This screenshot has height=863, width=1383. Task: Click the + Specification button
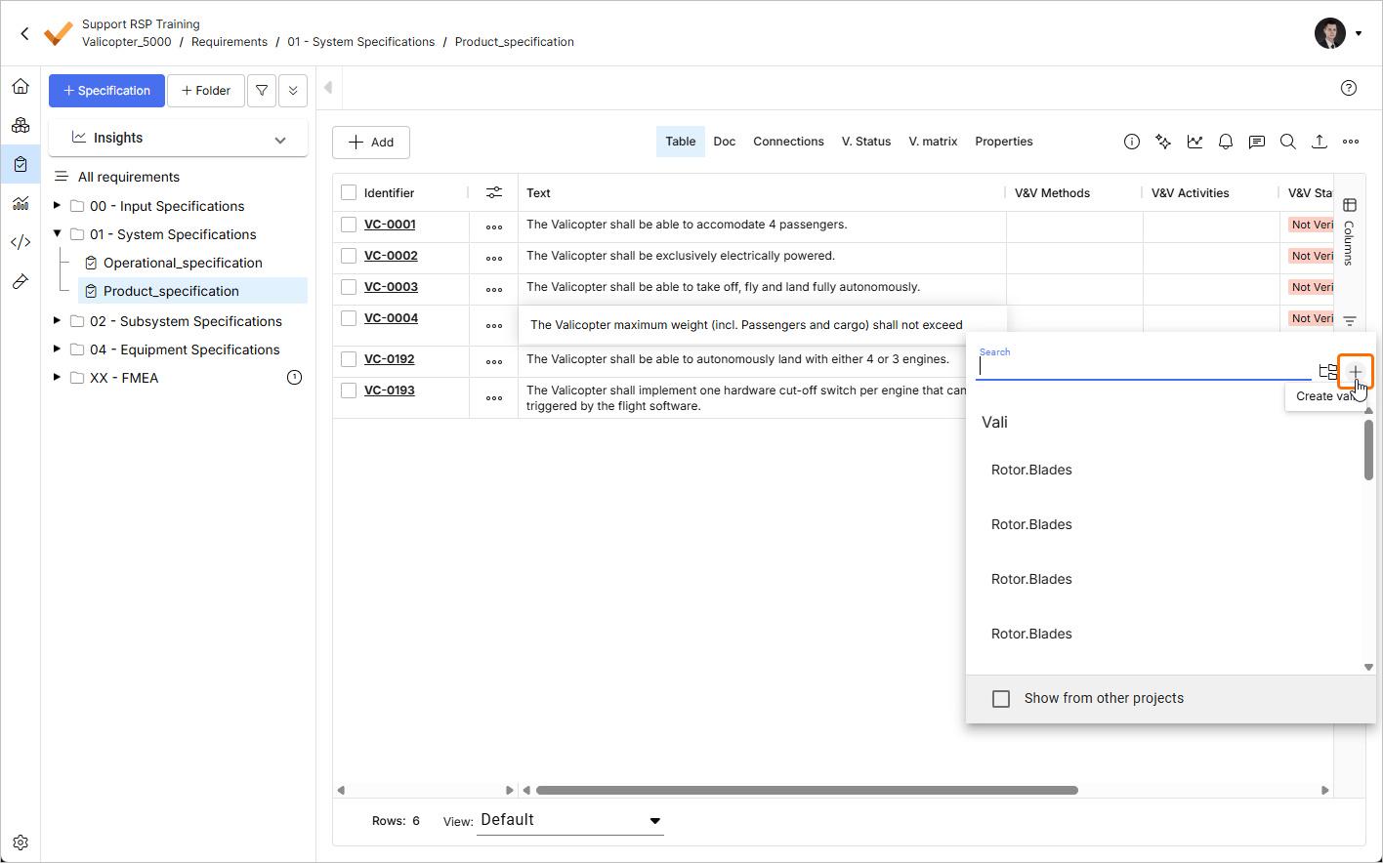(x=106, y=90)
